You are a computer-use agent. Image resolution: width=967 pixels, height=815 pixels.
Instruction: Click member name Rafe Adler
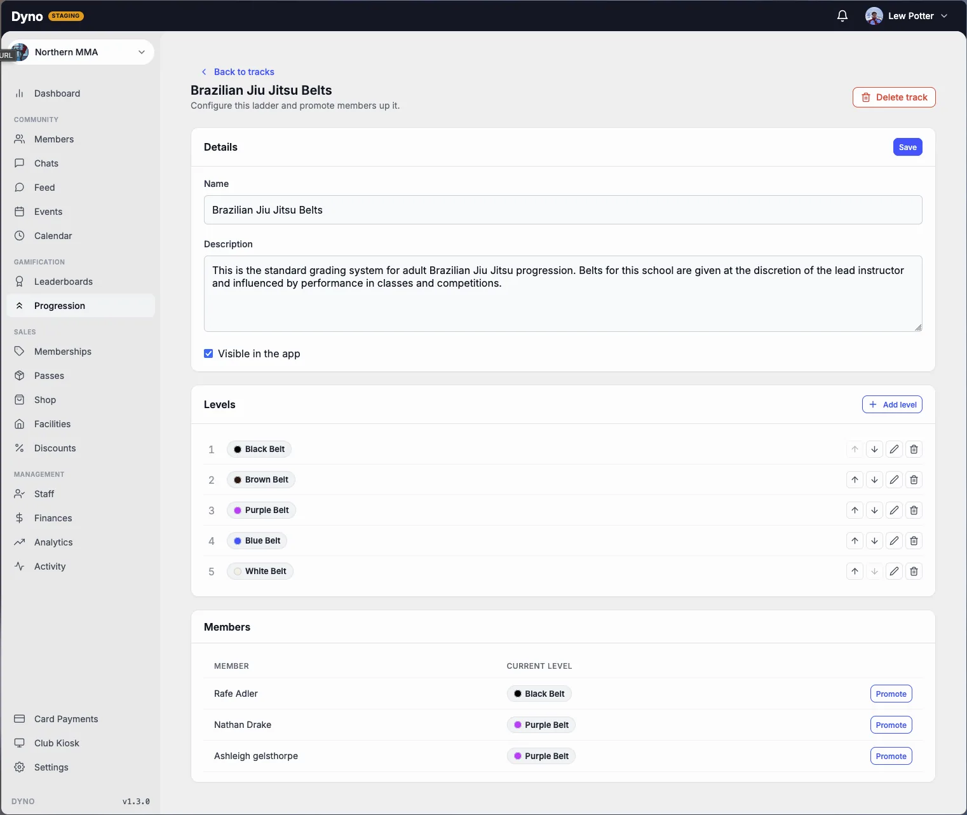point(236,694)
